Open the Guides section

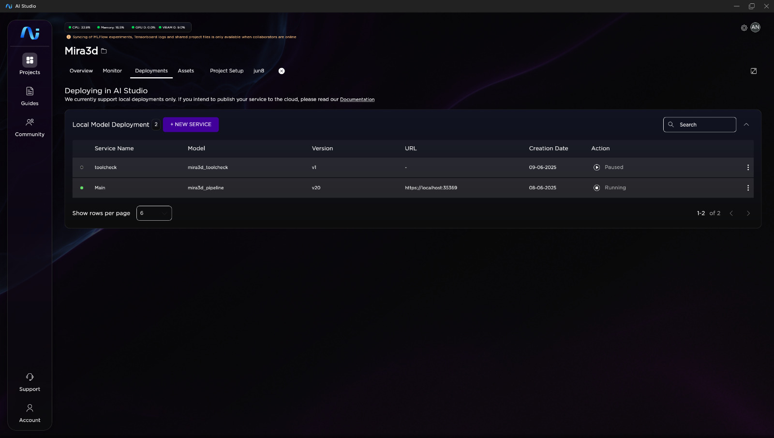[x=30, y=95]
